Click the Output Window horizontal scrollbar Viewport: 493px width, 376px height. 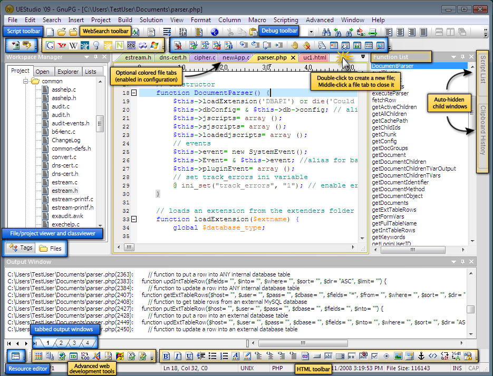(303, 343)
